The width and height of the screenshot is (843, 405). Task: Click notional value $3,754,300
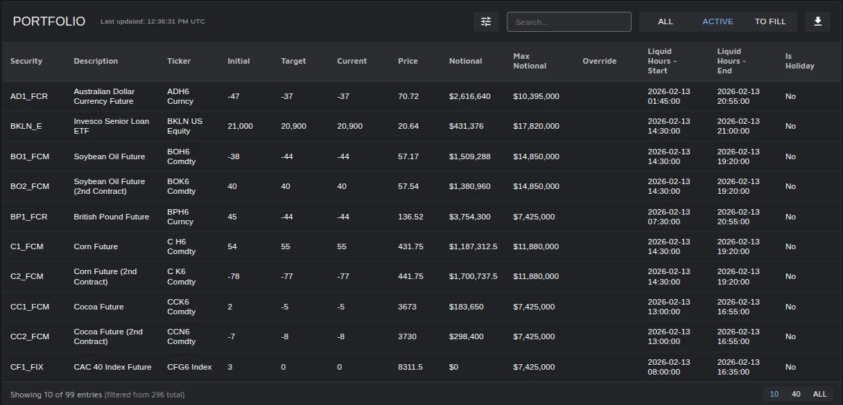(x=469, y=217)
